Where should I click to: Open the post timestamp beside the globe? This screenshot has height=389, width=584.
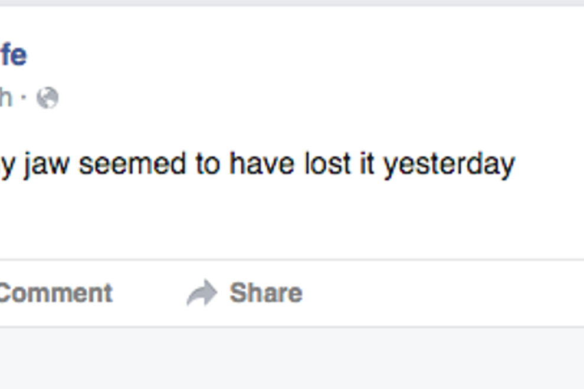(6, 98)
